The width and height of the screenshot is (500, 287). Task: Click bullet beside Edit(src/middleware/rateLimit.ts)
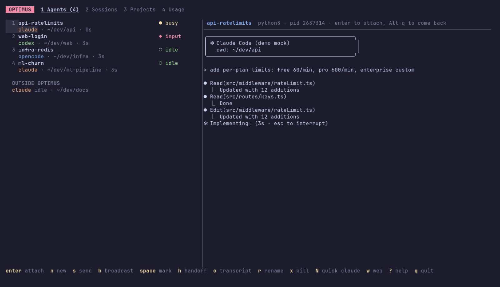[x=205, y=110]
